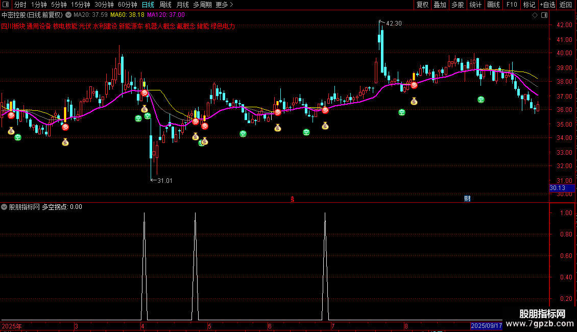Screen dimensions: 577x332
Task: Click the yellow MA60: 38.18 label
Action: [x=127, y=15]
